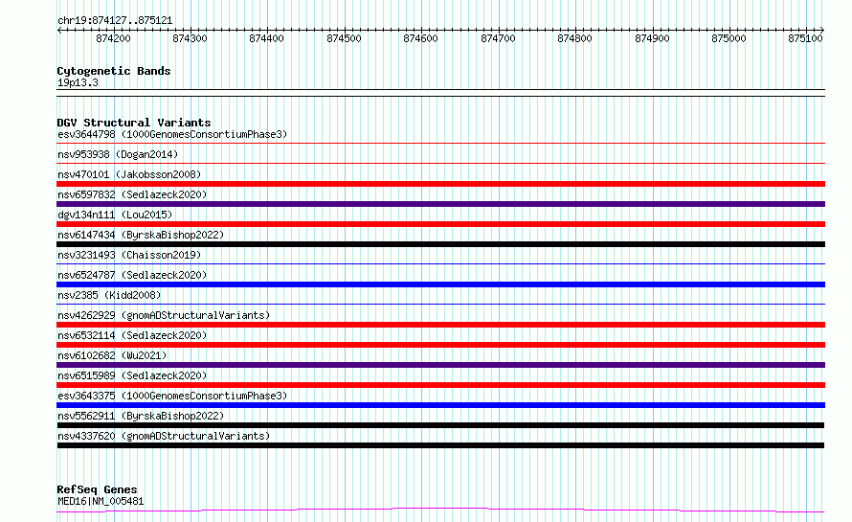Select variant nsv6532114 (Sedlazeck2020)
852x522 pixels.
132,335
